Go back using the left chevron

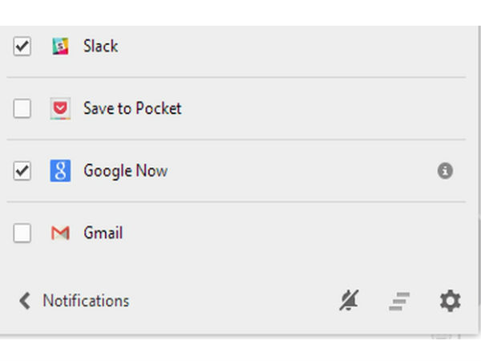pyautogui.click(x=25, y=301)
